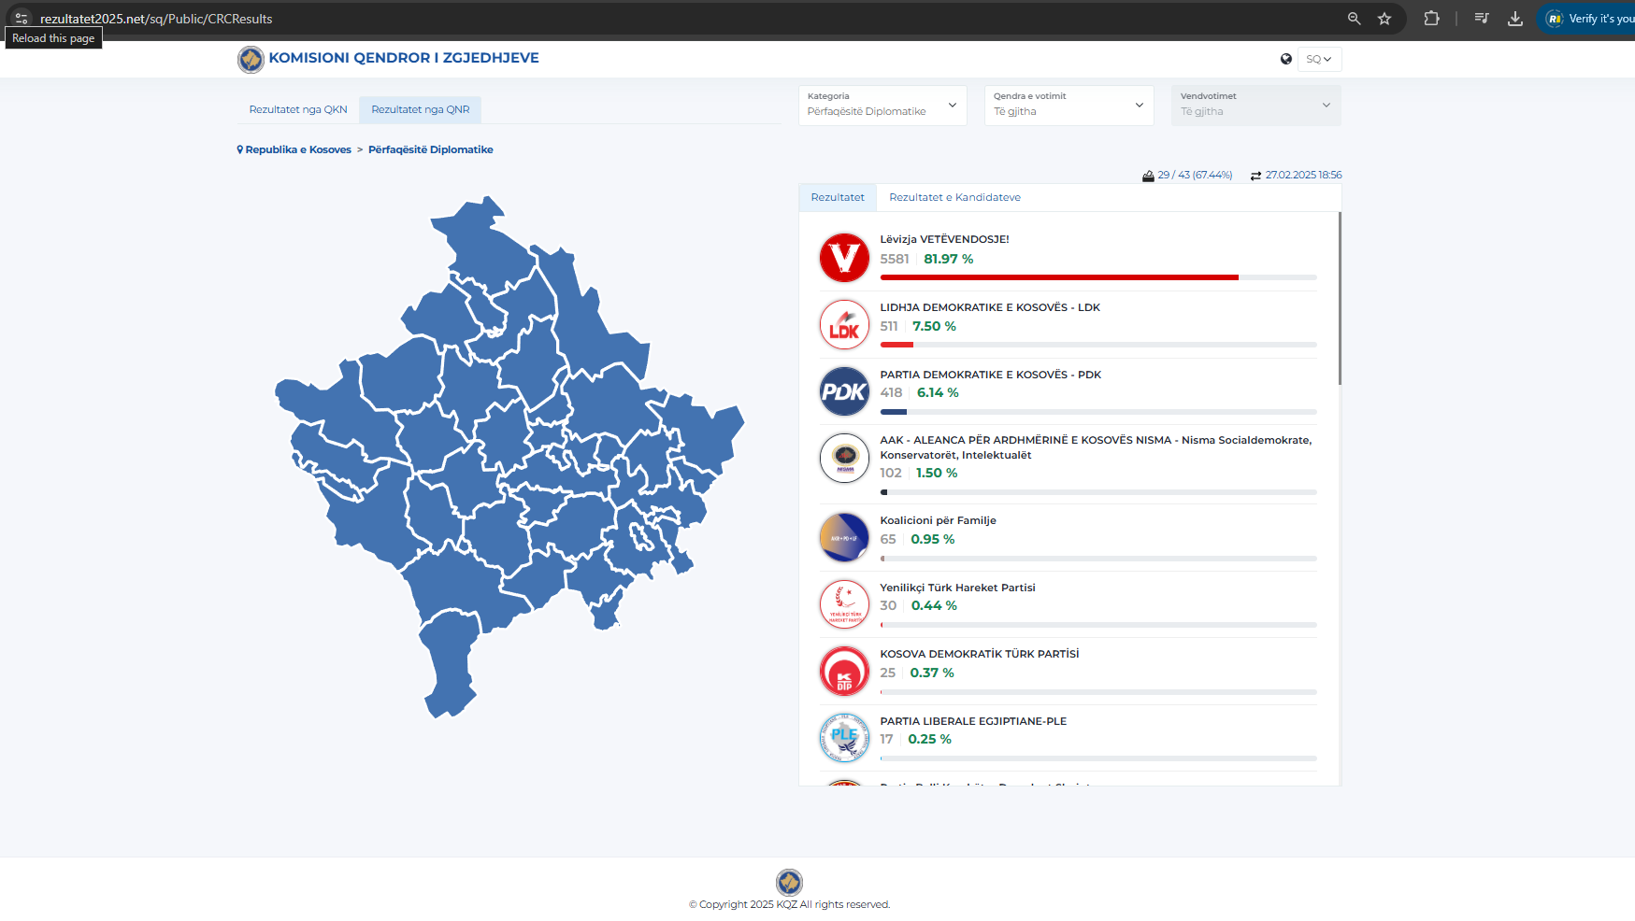Click the Koalicioni për Familje name
1635x921 pixels.
click(x=938, y=520)
